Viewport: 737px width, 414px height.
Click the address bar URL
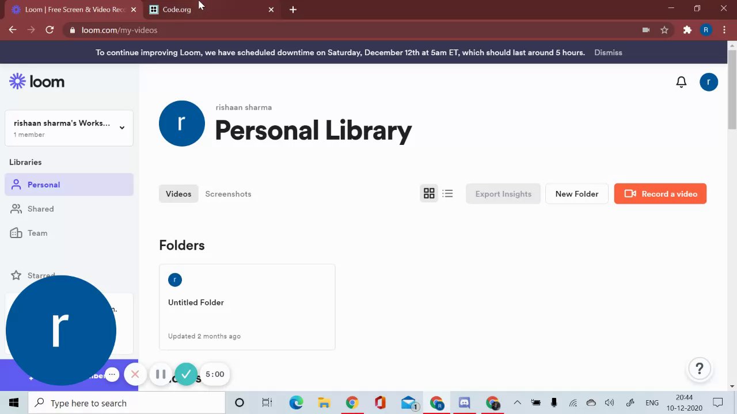pos(119,30)
